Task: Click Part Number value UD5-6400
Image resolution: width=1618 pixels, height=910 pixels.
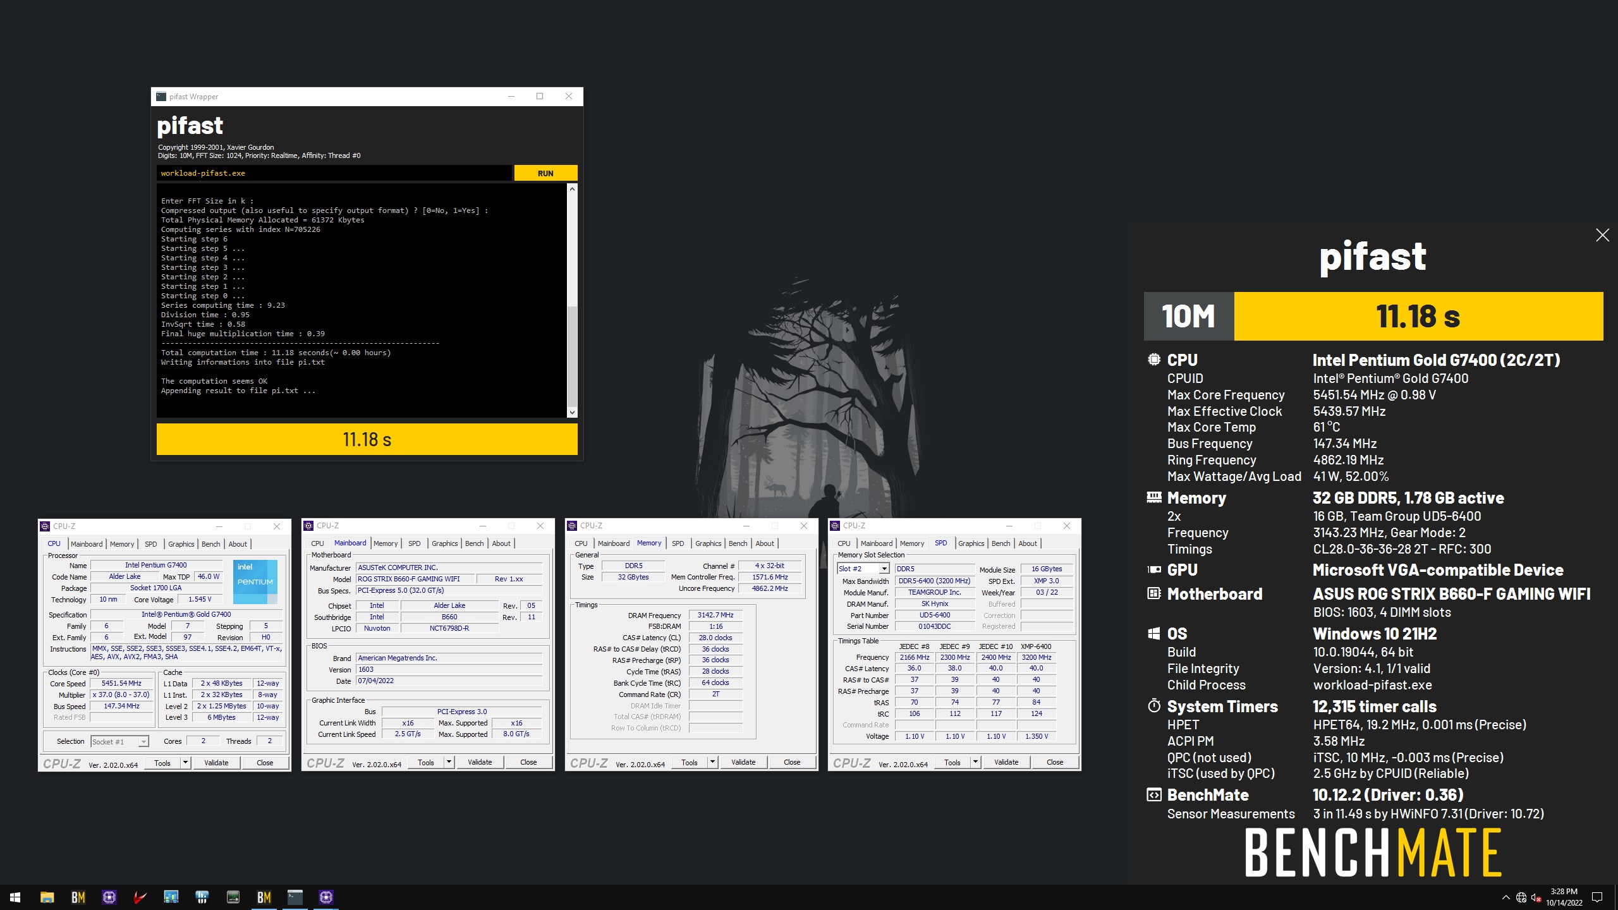Action: point(934,615)
